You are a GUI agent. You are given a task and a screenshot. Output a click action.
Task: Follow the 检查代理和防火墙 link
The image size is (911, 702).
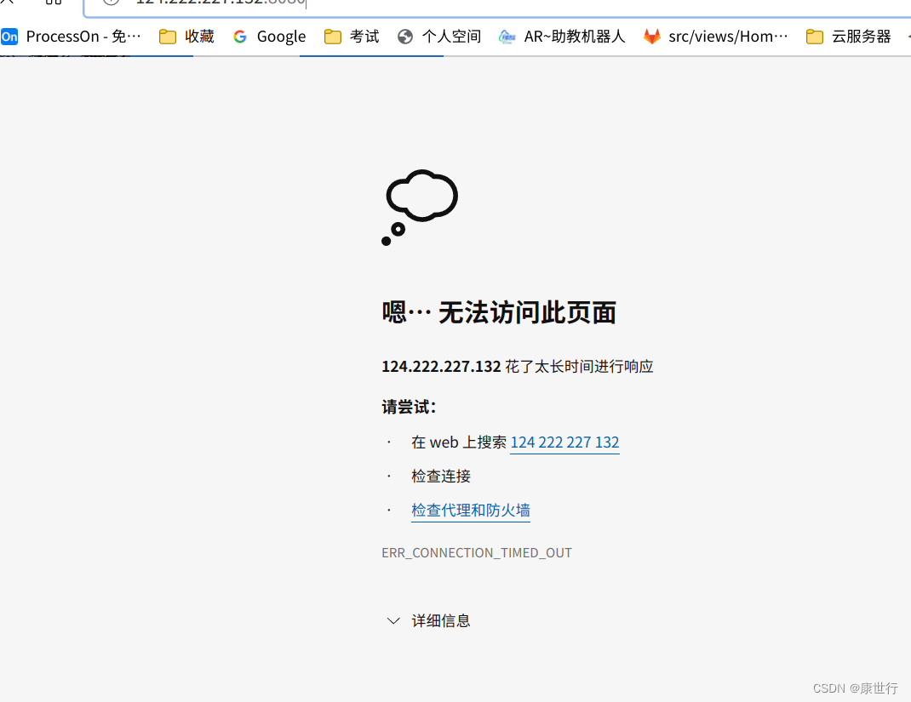(x=470, y=509)
